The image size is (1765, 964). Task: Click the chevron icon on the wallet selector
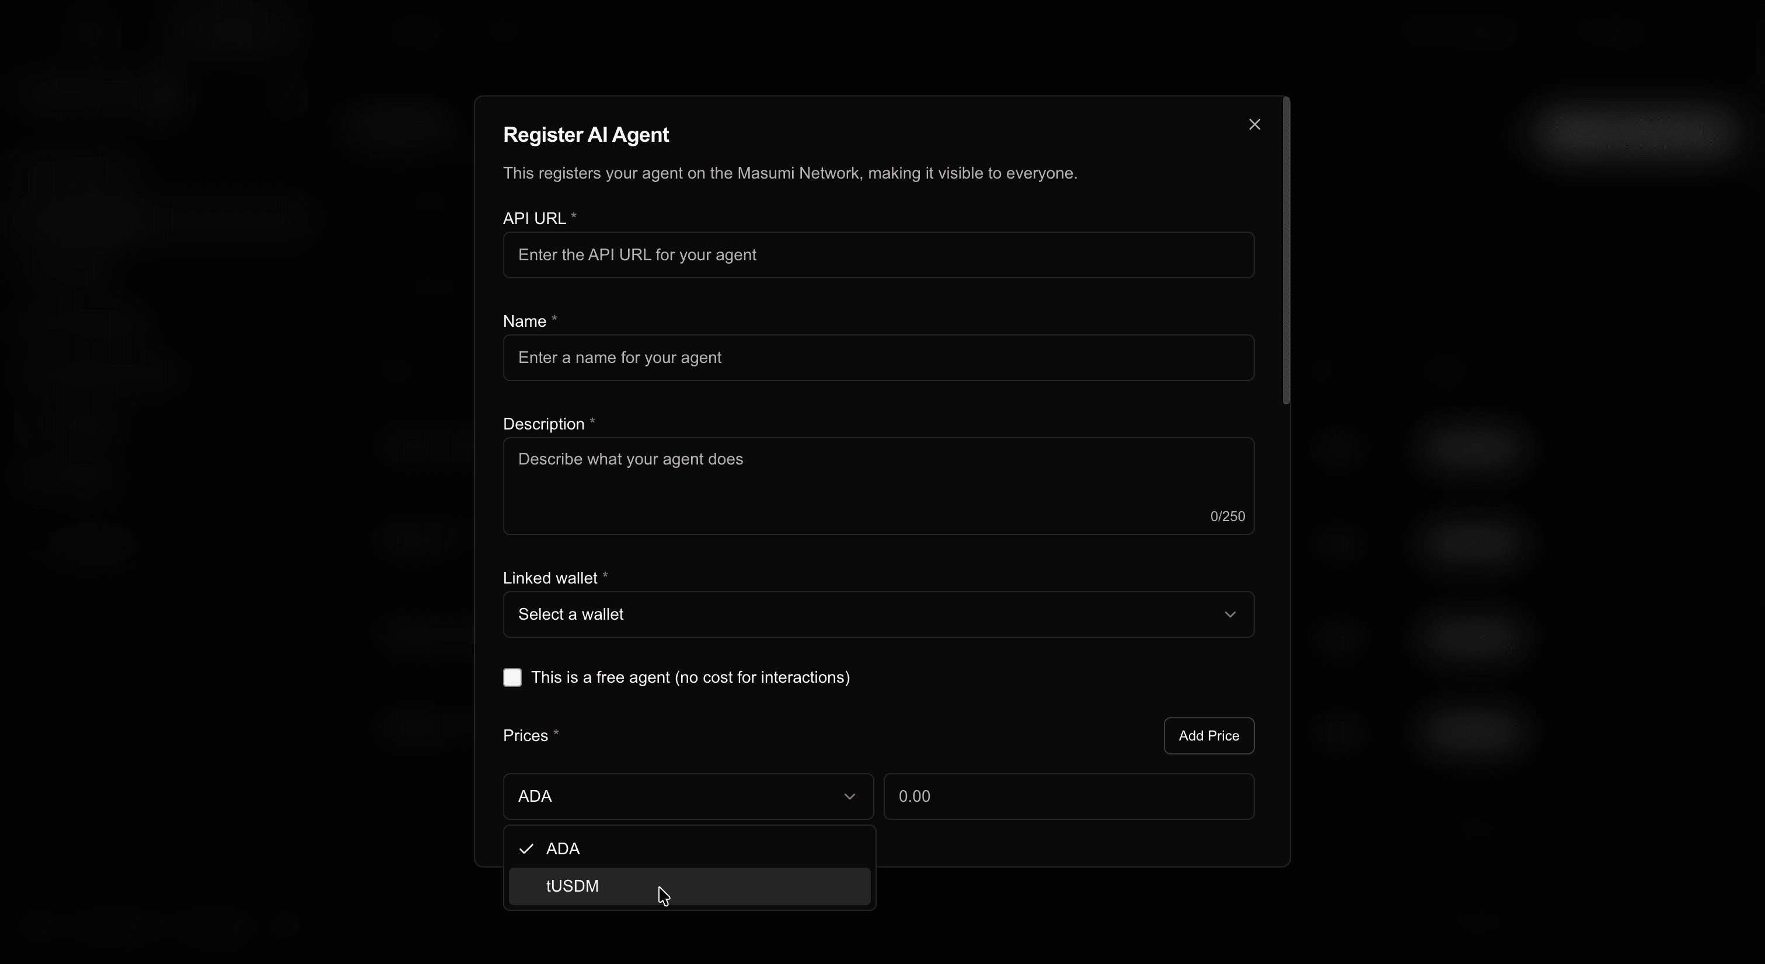click(x=1230, y=614)
